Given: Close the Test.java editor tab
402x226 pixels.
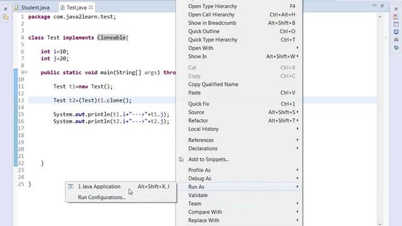Looking at the screenshot, I should point(90,8).
